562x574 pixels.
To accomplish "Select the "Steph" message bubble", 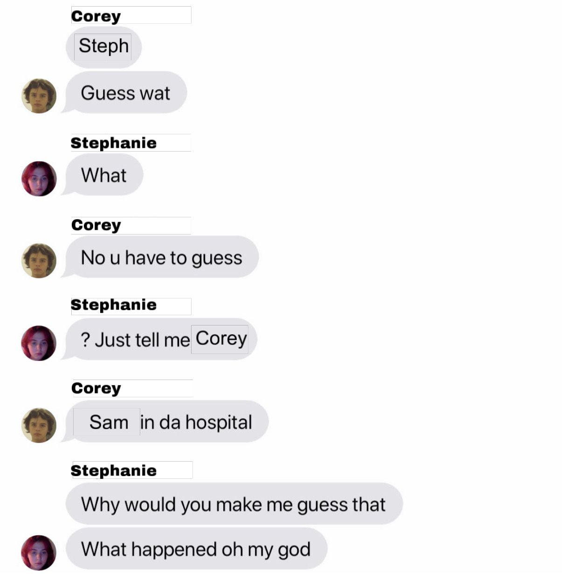I will coord(103,47).
